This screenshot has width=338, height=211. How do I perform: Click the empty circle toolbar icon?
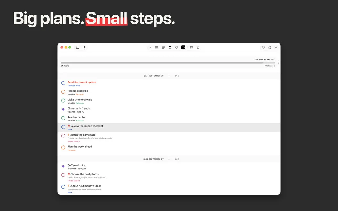pos(263,47)
